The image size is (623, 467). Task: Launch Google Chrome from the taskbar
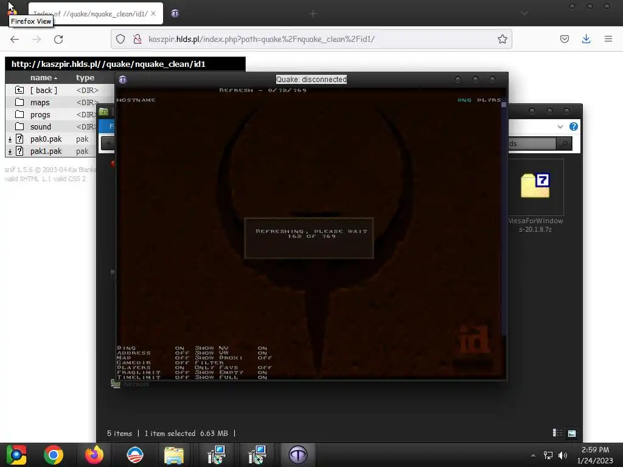(54, 455)
